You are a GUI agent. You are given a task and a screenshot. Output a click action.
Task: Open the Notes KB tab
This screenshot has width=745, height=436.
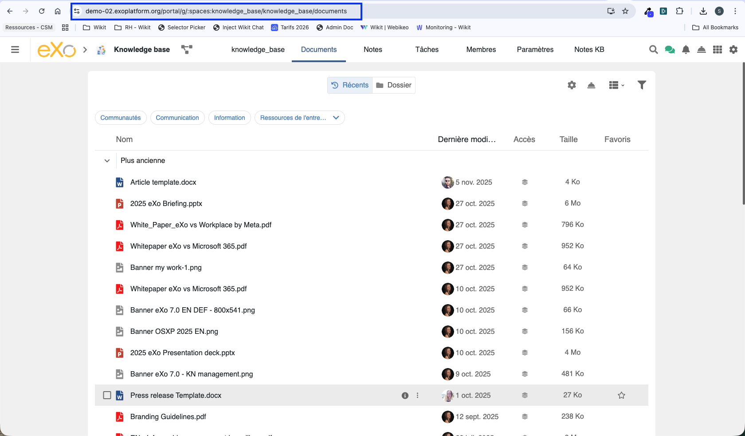pyautogui.click(x=589, y=50)
